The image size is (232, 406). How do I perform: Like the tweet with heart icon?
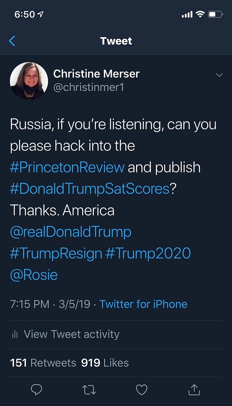click(142, 390)
